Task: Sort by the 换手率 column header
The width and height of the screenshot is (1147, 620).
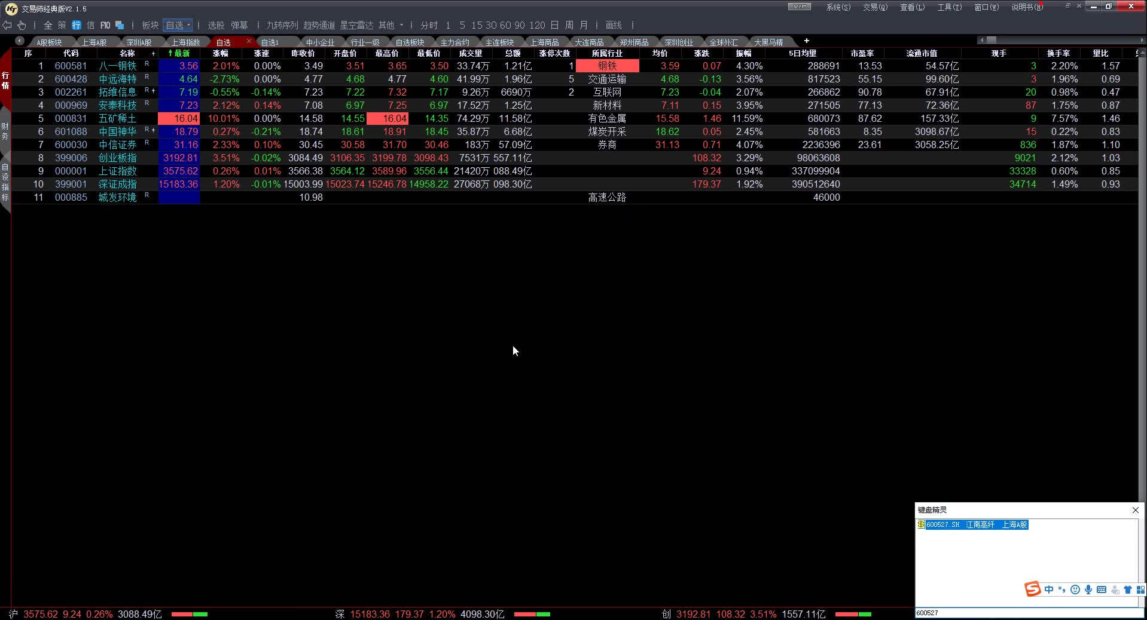Action: click(1058, 53)
